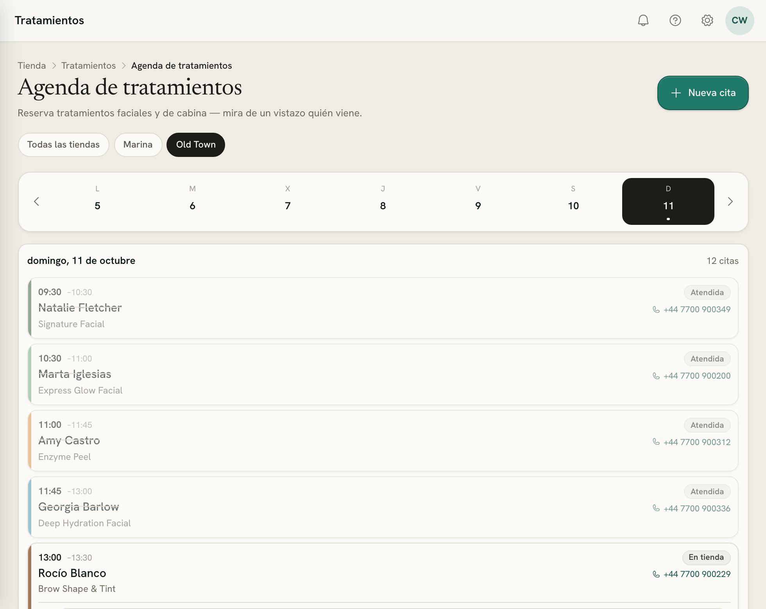This screenshot has width=766, height=609.
Task: Call +44 7700 900229
Action: (697, 574)
